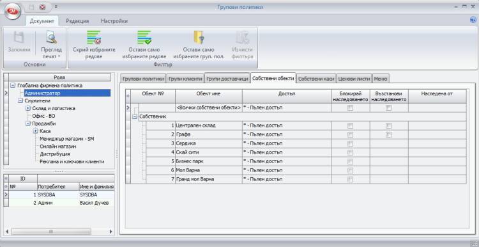Toggle Блокирай наследяването for Графа
Screen dimensions: 479x247
[x=351, y=134]
